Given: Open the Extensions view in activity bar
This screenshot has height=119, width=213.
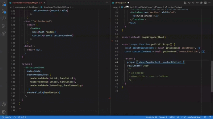Looking at the screenshot, I should coord(4,33).
